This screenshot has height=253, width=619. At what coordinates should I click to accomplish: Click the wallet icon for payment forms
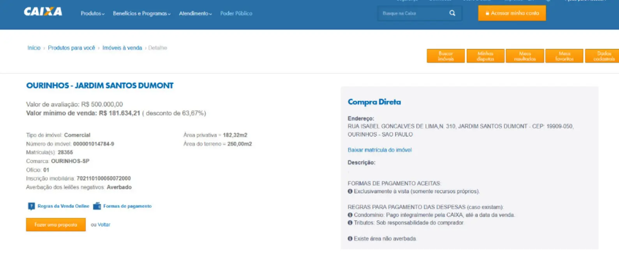(97, 206)
